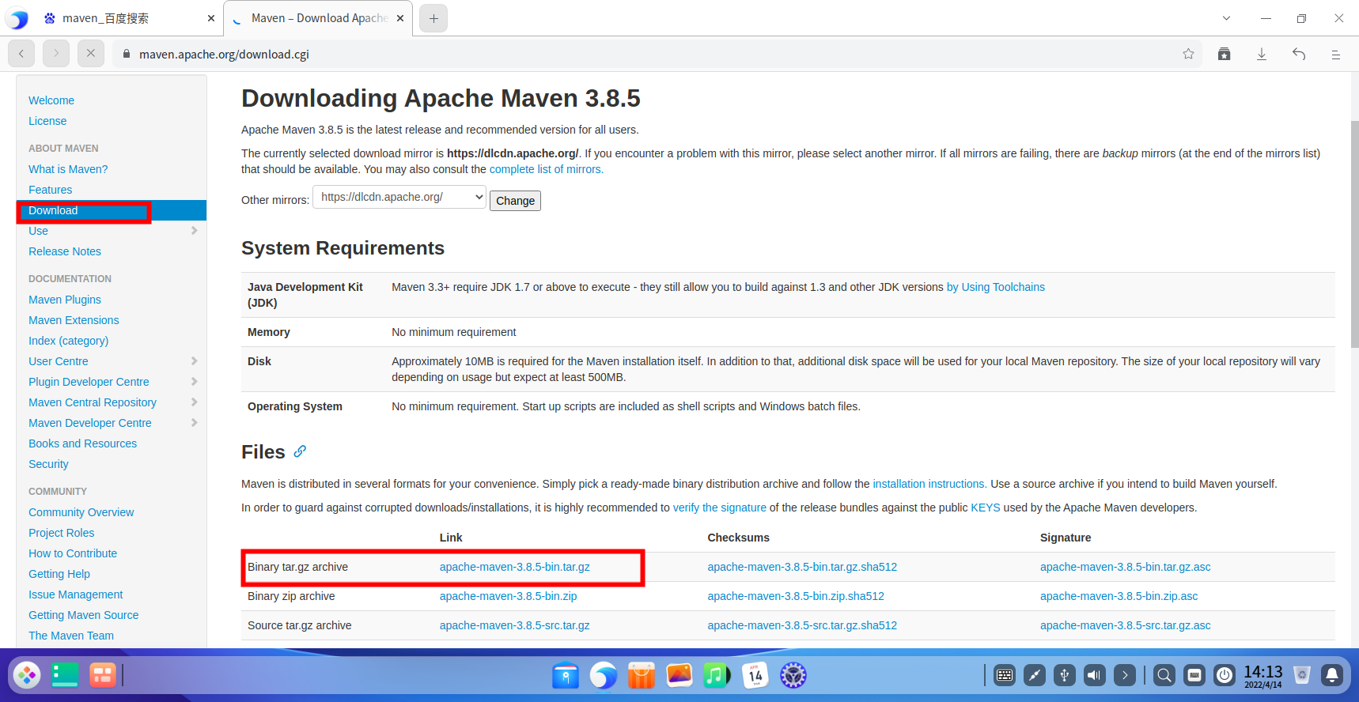Image resolution: width=1359 pixels, height=702 pixels.
Task: Open Welcome in the sidebar menu
Action: (51, 100)
